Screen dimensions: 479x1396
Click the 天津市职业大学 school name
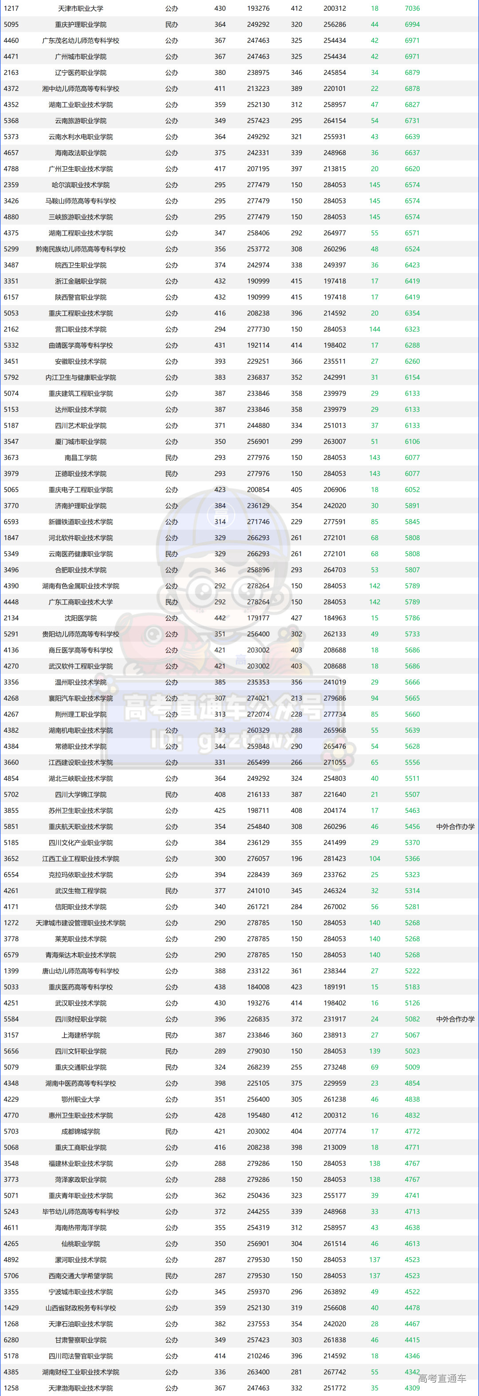pos(80,8)
